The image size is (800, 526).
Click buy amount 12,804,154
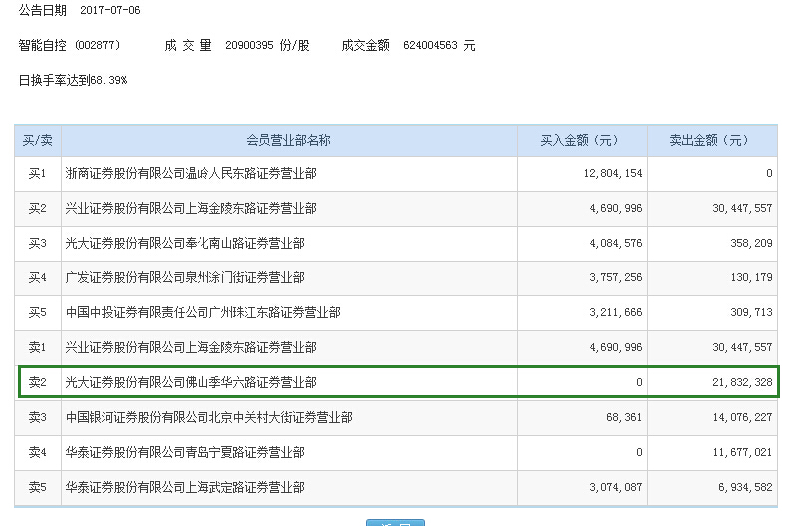[x=612, y=173]
